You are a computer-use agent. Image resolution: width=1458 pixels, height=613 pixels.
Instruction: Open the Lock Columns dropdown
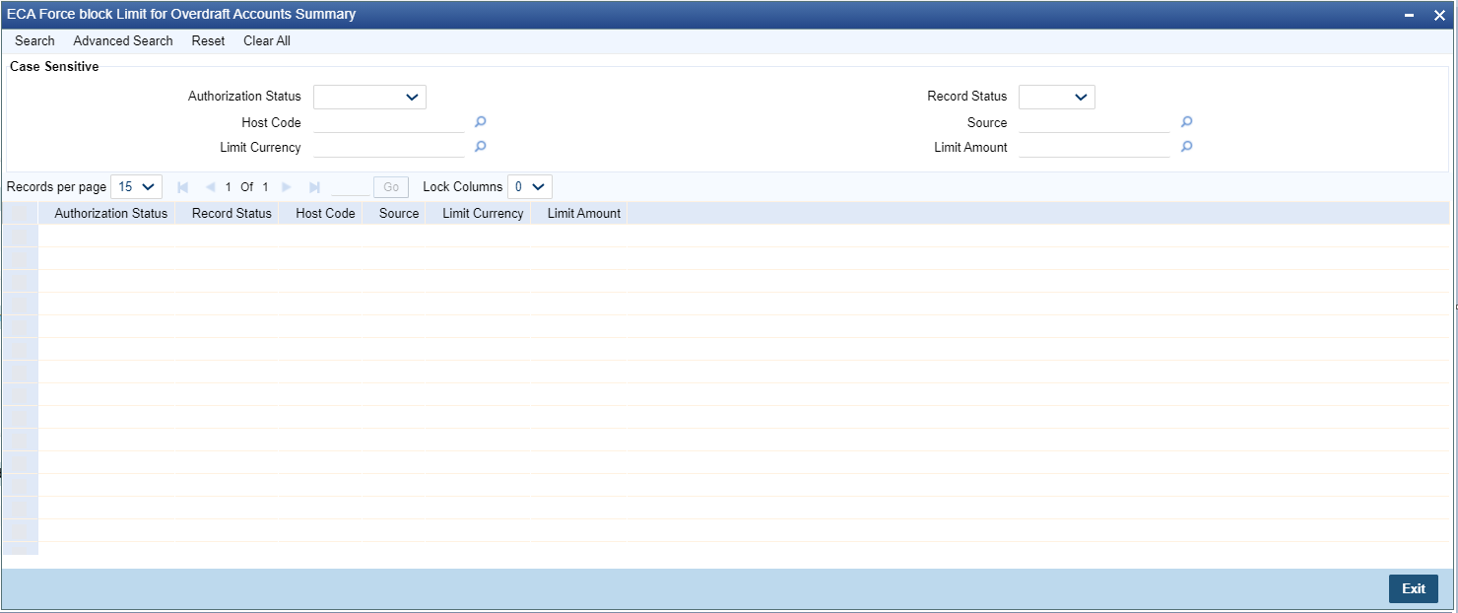coord(530,186)
